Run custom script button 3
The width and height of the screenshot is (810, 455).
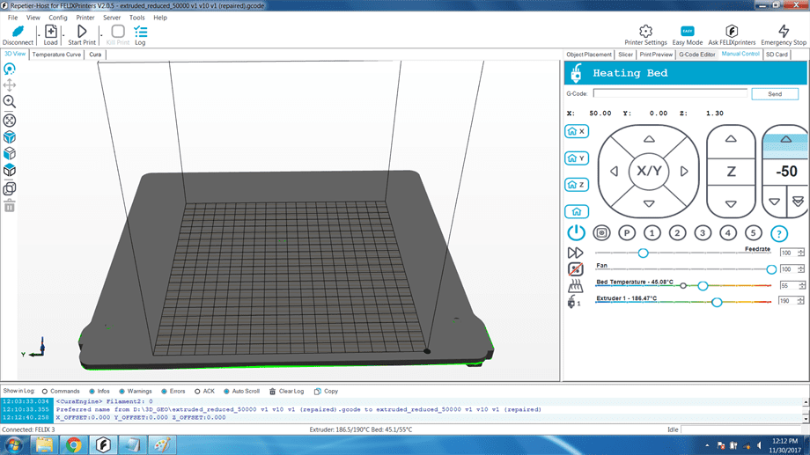tap(703, 233)
